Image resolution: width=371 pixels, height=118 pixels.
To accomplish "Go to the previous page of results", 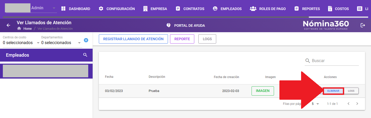I will pos(349,104).
